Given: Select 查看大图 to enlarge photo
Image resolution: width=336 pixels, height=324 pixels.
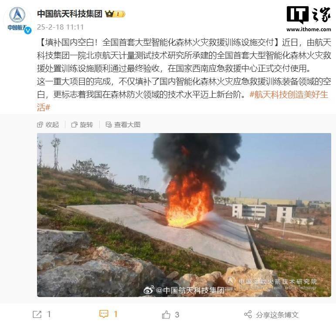Looking at the screenshot, I should [127, 125].
